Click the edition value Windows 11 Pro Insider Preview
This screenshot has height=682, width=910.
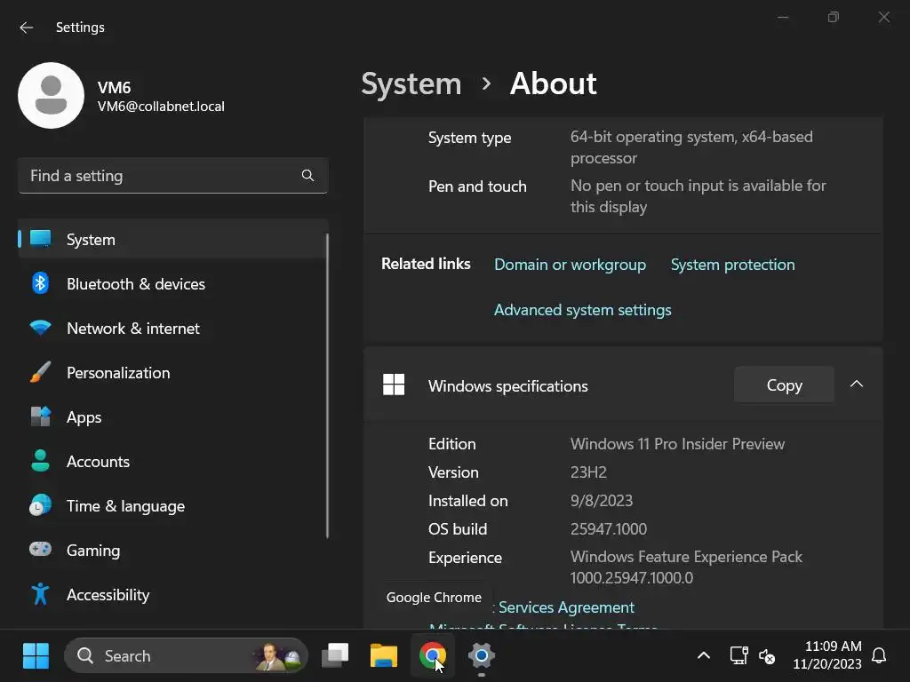[x=677, y=444]
